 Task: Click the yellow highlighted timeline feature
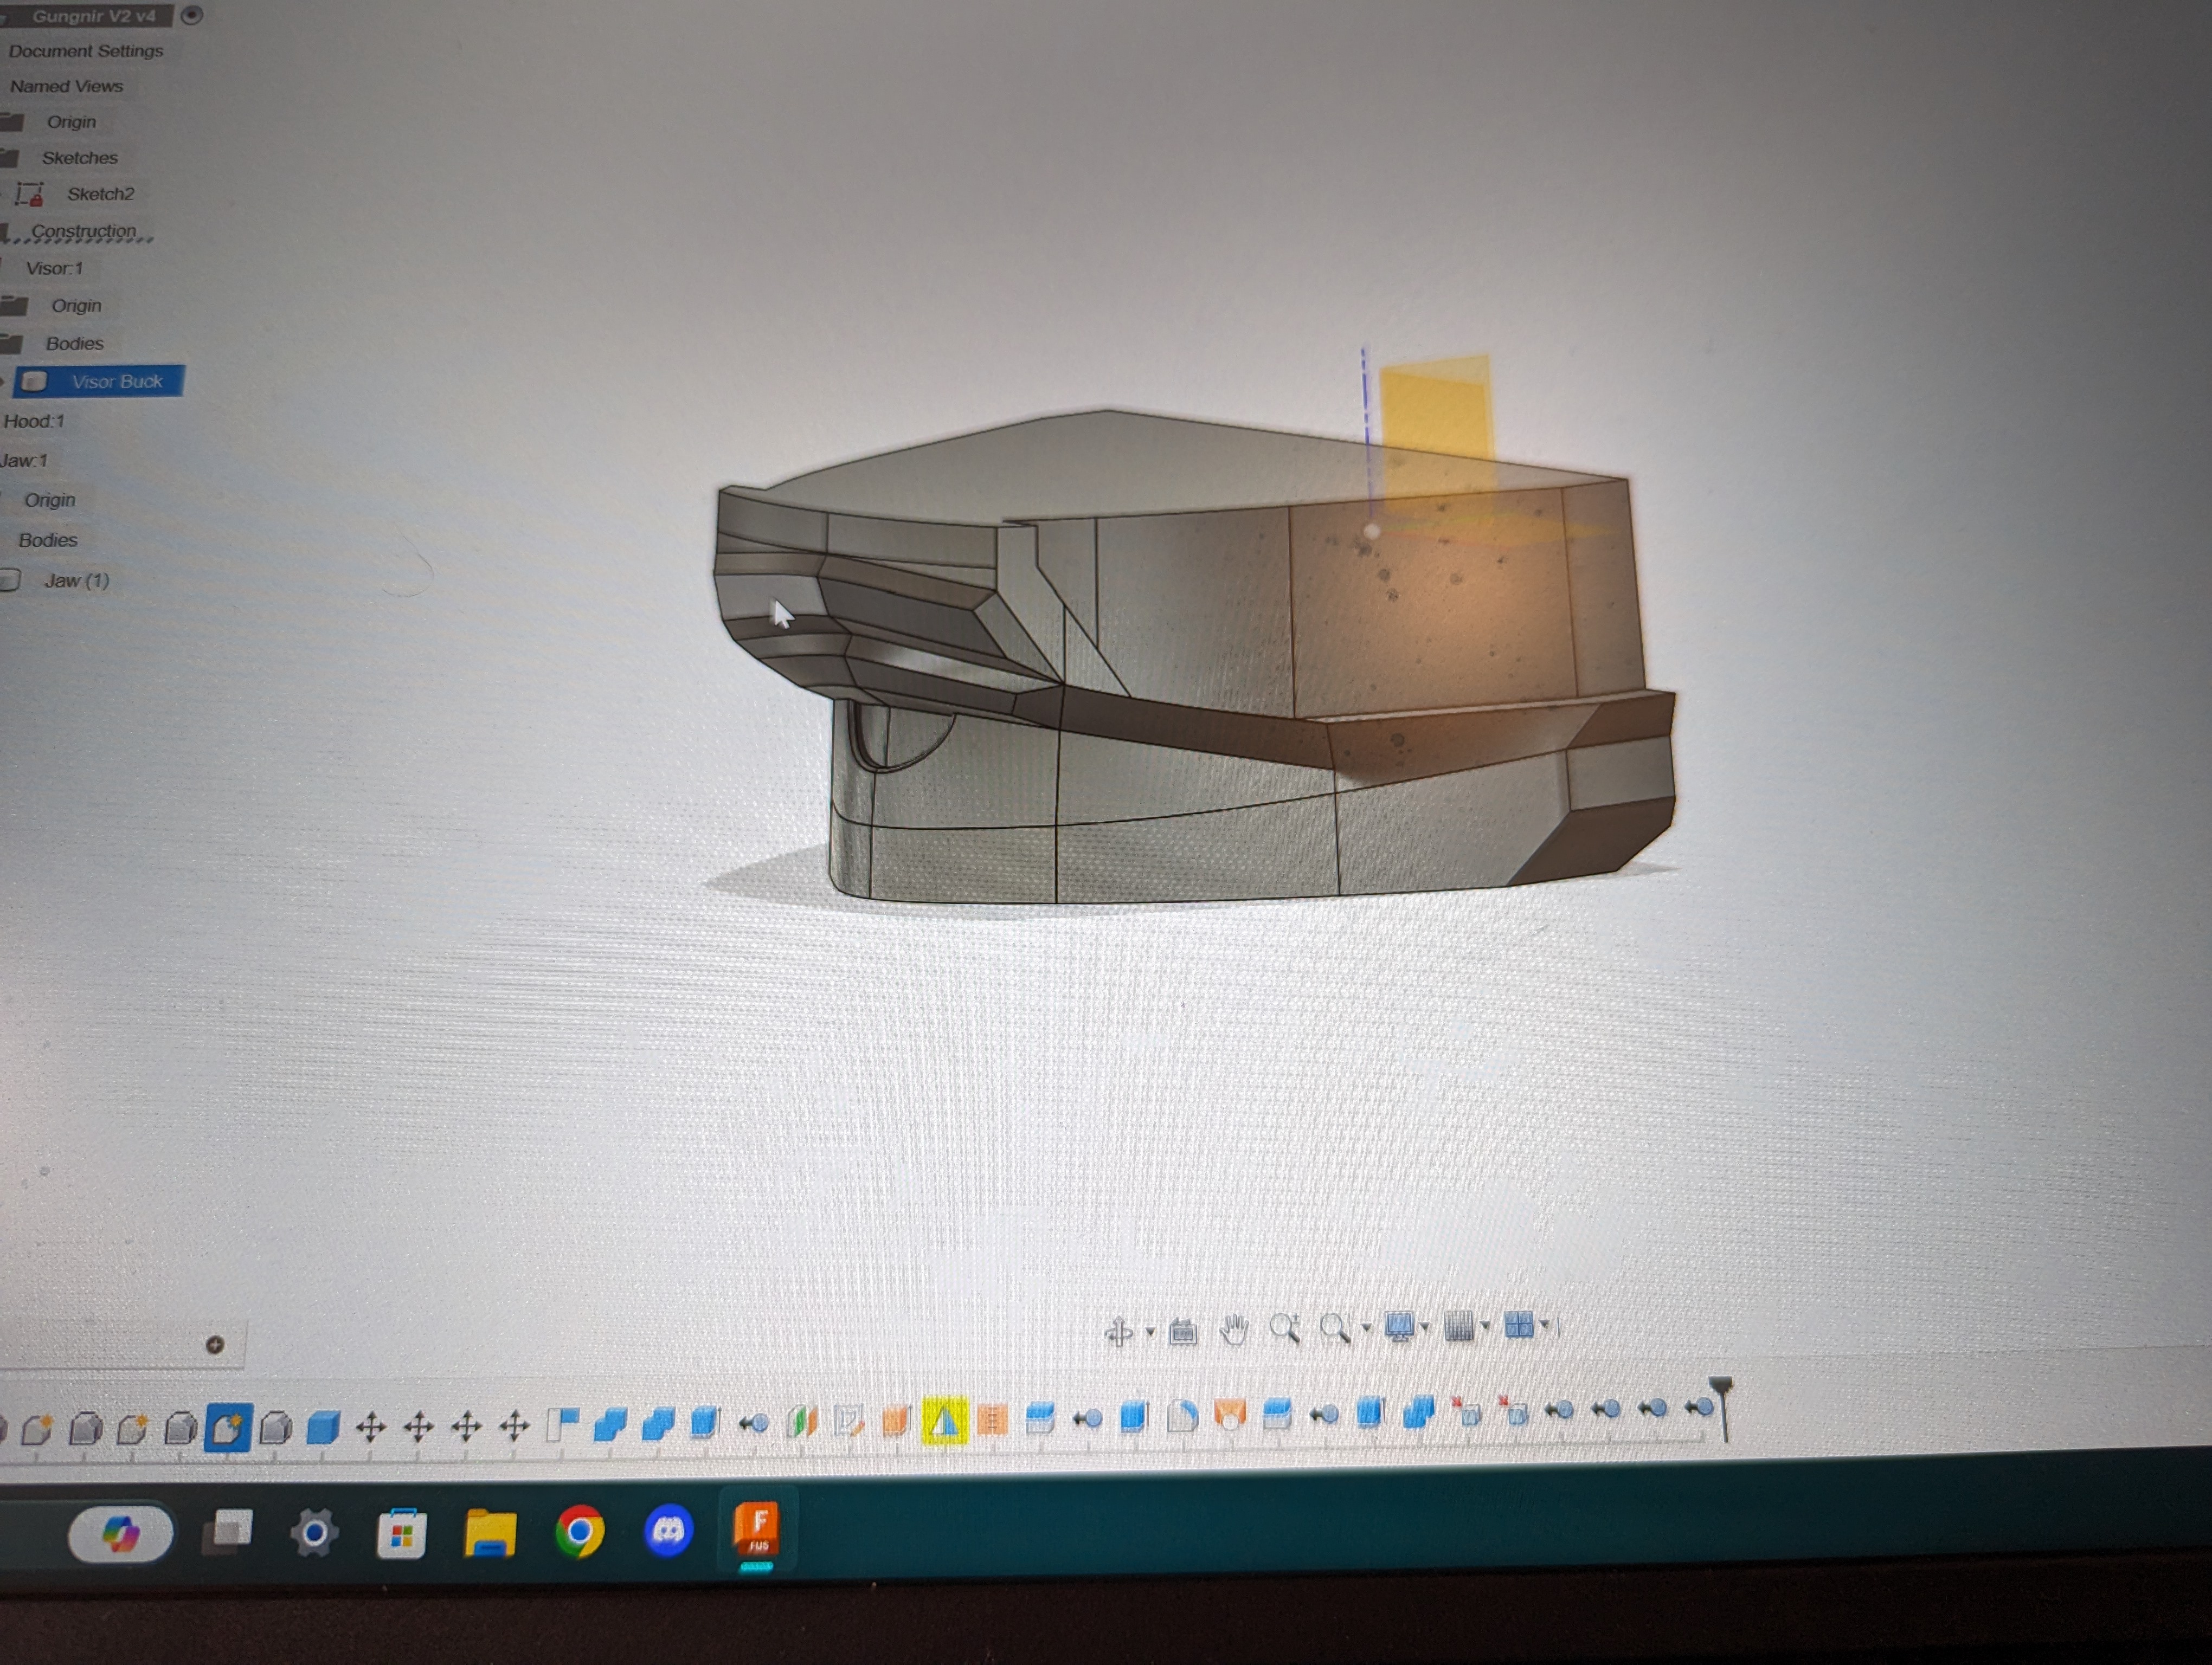click(x=943, y=1420)
